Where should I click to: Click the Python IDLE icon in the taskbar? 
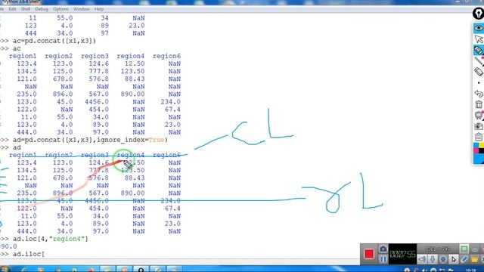[158, 269]
